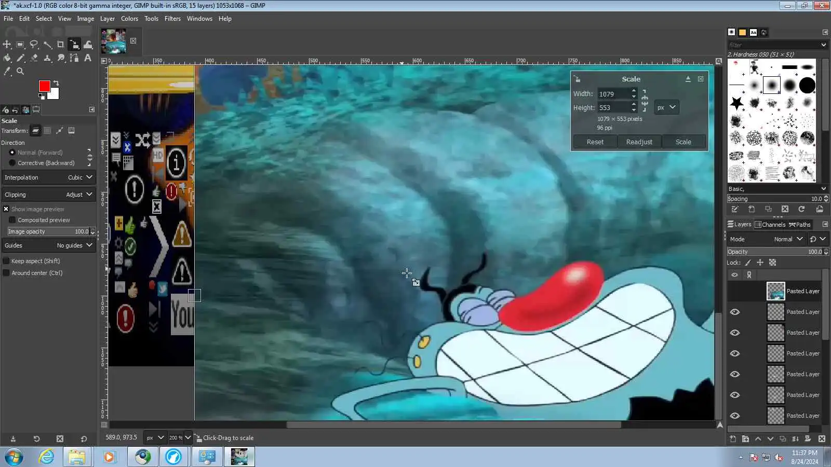Open the Interpolation Cubic dropdown
Viewport: 831px width, 467px height.
(49, 177)
